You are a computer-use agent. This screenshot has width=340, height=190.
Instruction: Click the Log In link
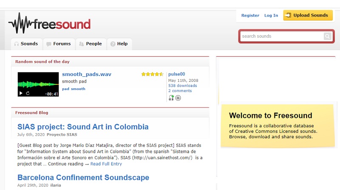pos(271,15)
